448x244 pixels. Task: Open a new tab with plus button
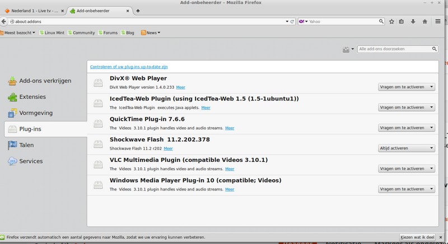(x=138, y=11)
